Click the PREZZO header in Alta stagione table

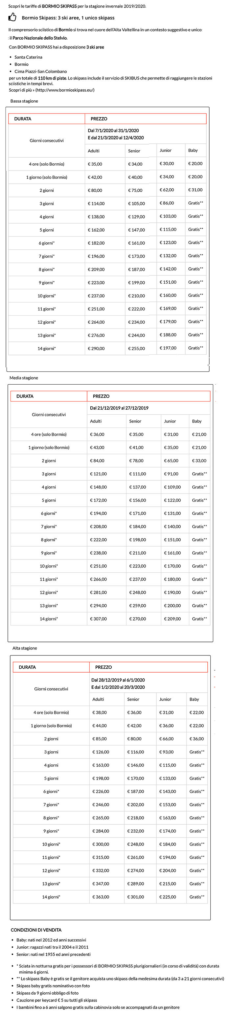[103, 667]
